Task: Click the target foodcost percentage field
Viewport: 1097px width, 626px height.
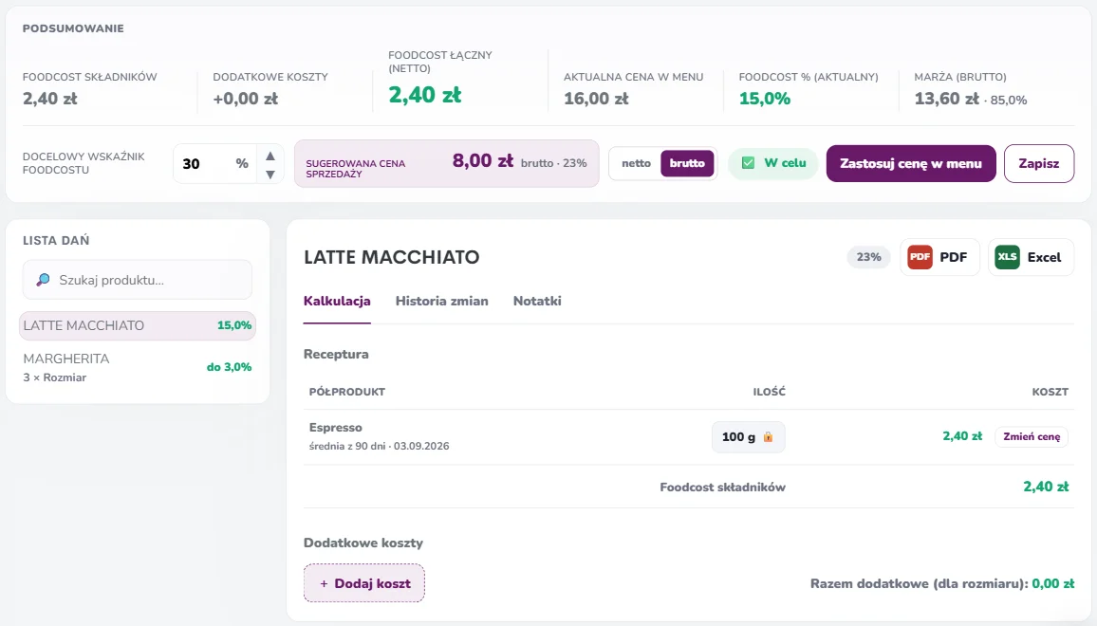Action: (215, 164)
